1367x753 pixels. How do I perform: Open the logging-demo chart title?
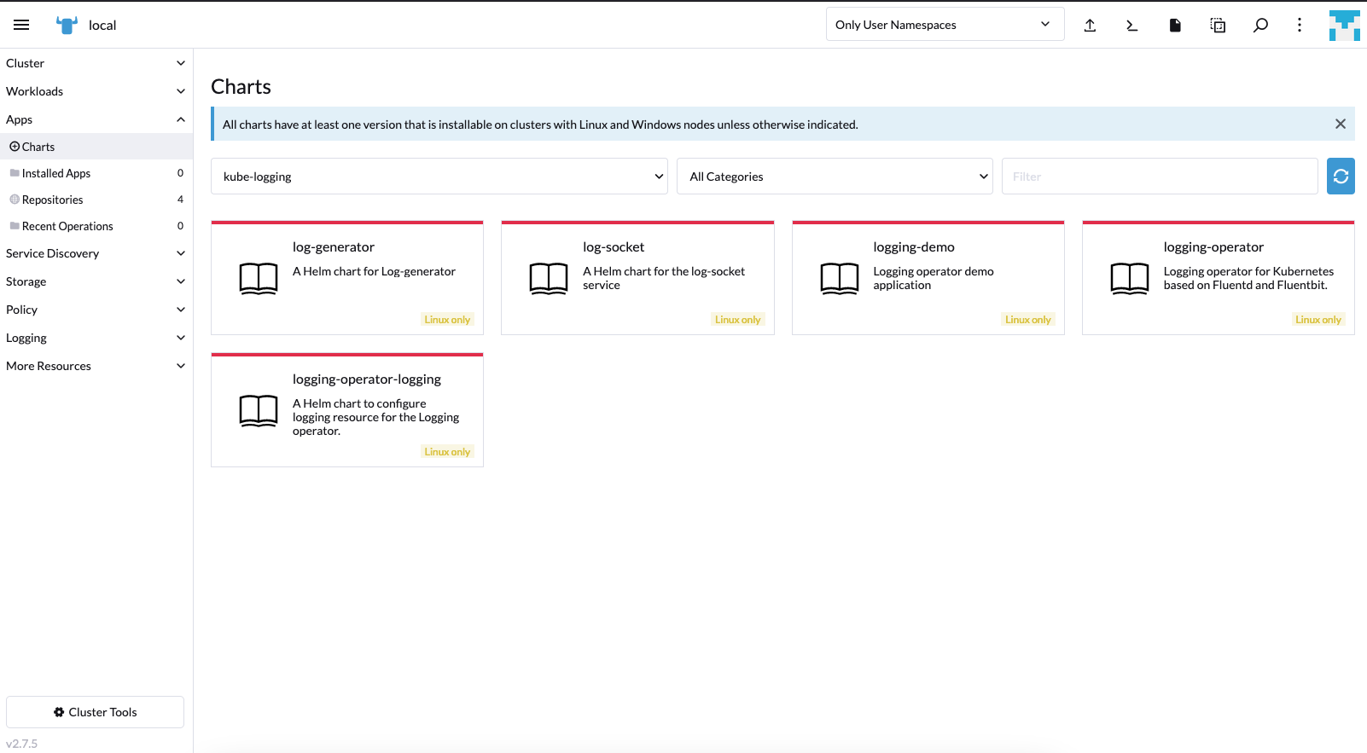(x=914, y=247)
